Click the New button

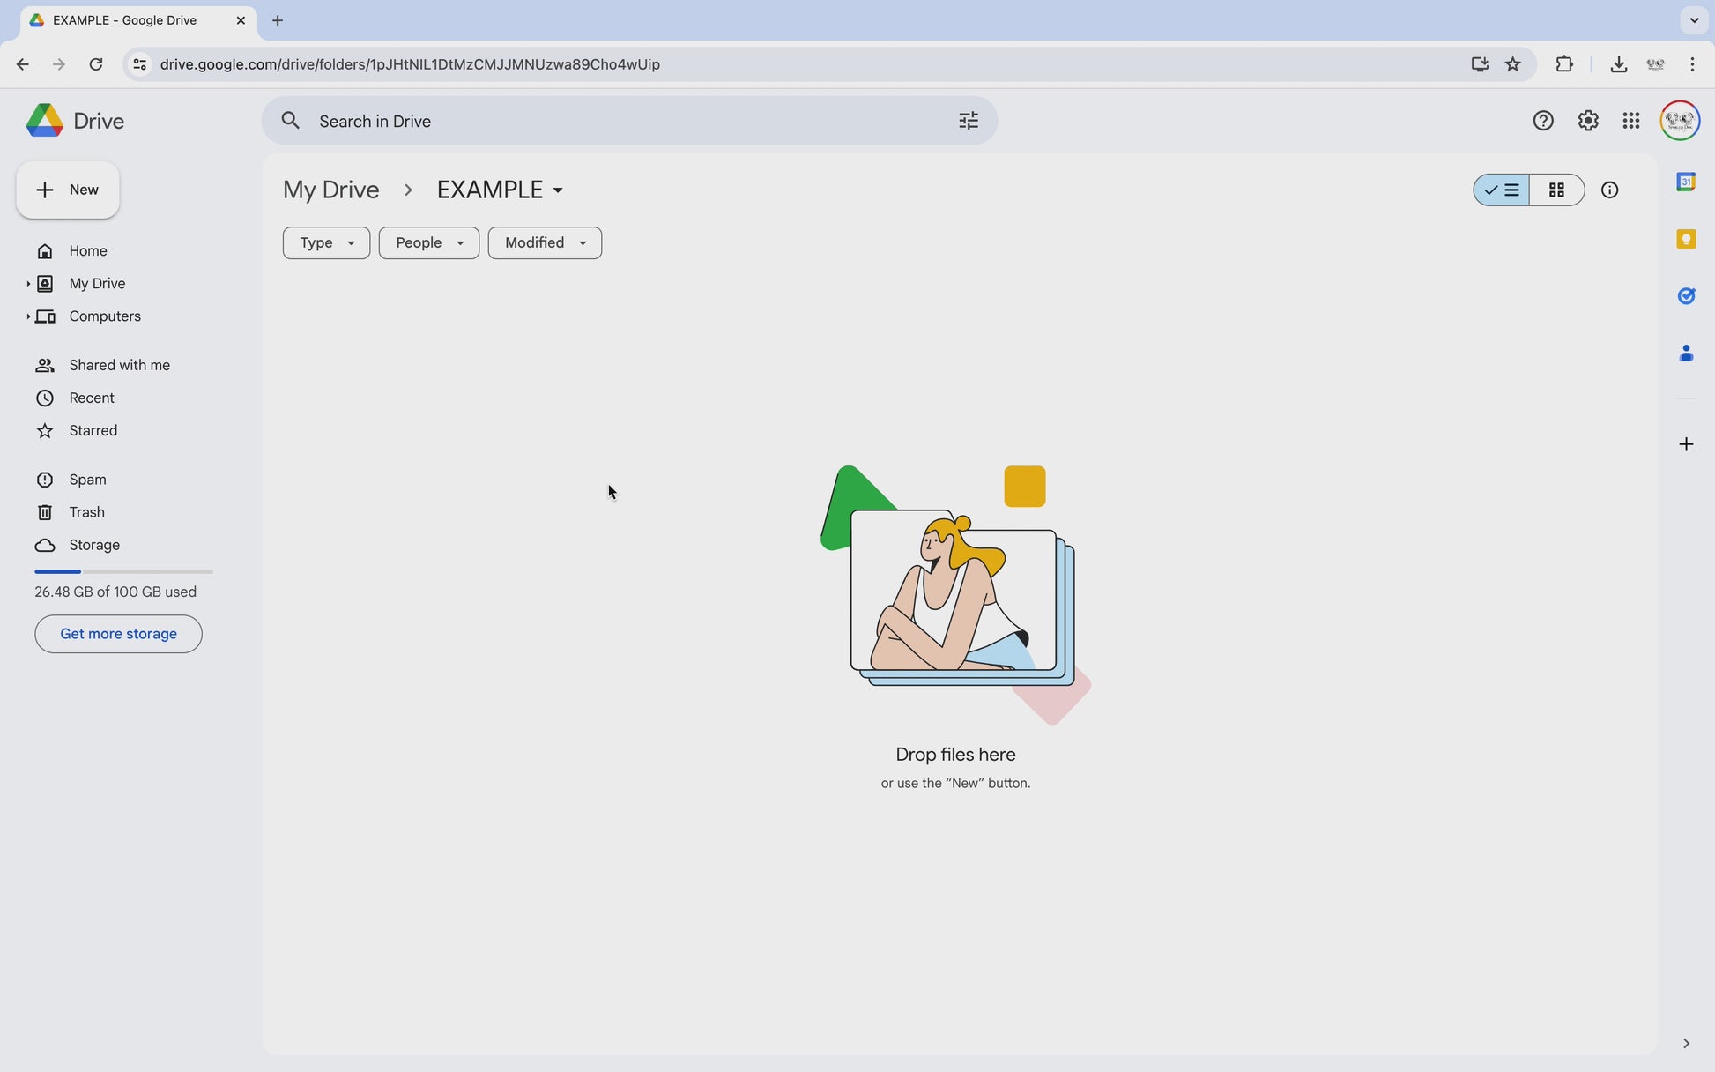(x=68, y=190)
